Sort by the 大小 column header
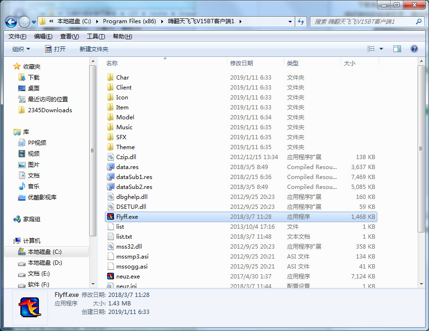 point(349,63)
